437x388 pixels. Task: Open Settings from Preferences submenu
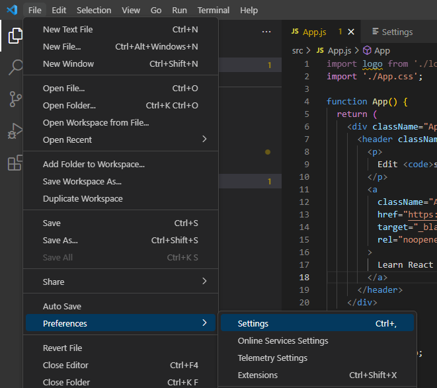[317, 323]
